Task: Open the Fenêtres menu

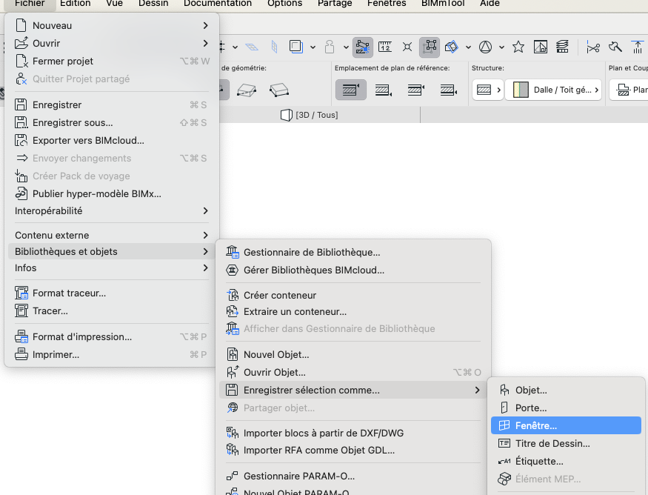Action: click(387, 3)
